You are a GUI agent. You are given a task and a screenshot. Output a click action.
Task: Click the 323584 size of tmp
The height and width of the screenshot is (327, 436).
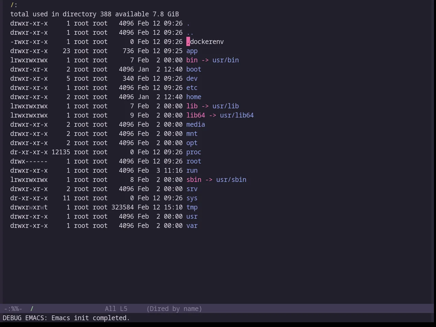click(123, 207)
